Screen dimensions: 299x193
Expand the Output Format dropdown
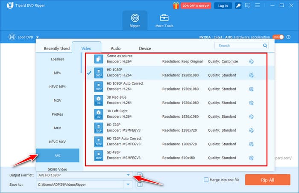click(x=128, y=175)
